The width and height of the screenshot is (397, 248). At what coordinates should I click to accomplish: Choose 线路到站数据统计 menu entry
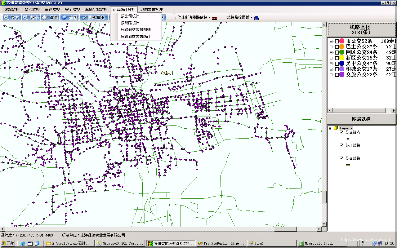[x=136, y=37]
